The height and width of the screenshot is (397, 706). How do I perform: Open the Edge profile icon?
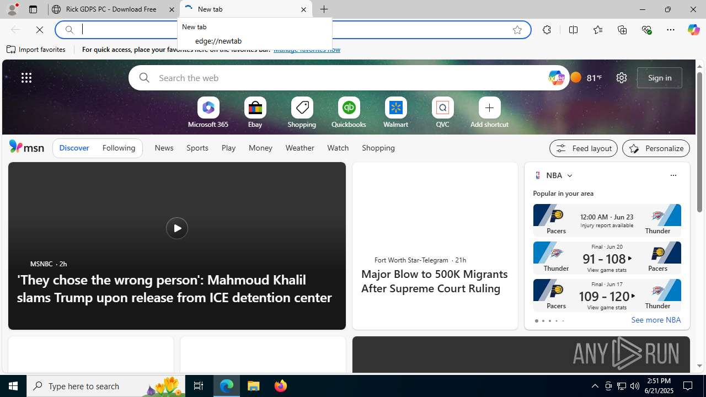(12, 9)
